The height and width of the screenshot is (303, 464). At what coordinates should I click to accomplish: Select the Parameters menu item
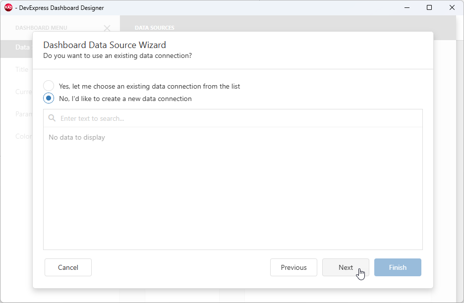(x=24, y=114)
